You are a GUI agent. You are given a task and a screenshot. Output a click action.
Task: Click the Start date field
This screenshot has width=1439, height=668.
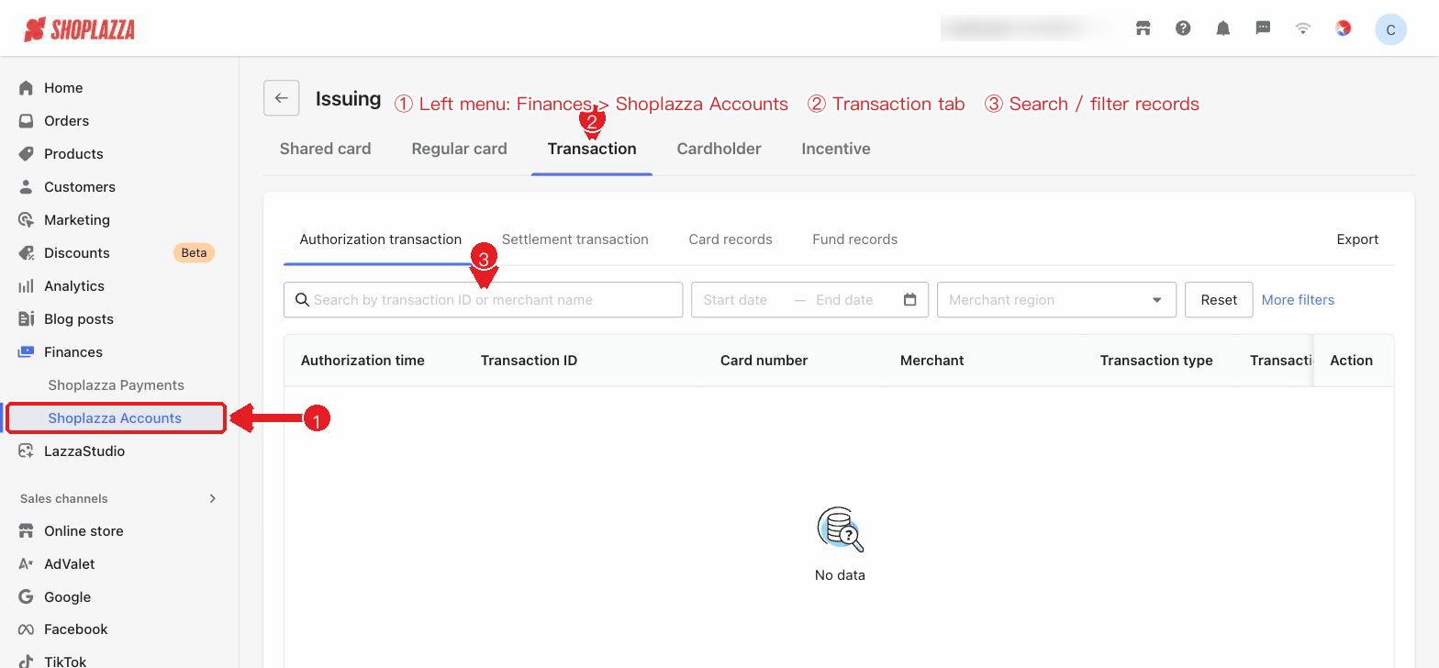pos(735,300)
